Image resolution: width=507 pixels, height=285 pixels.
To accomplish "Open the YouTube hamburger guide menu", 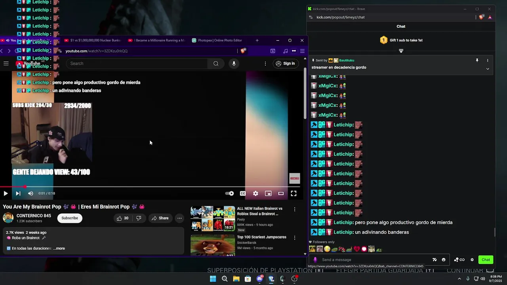I will [6, 64].
